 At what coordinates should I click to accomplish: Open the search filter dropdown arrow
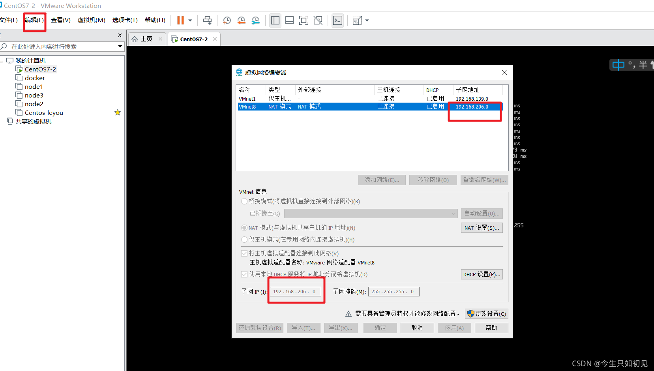[120, 47]
